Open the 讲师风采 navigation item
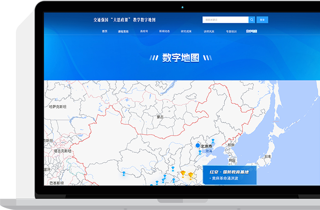The image size is (320, 210). coord(209,31)
